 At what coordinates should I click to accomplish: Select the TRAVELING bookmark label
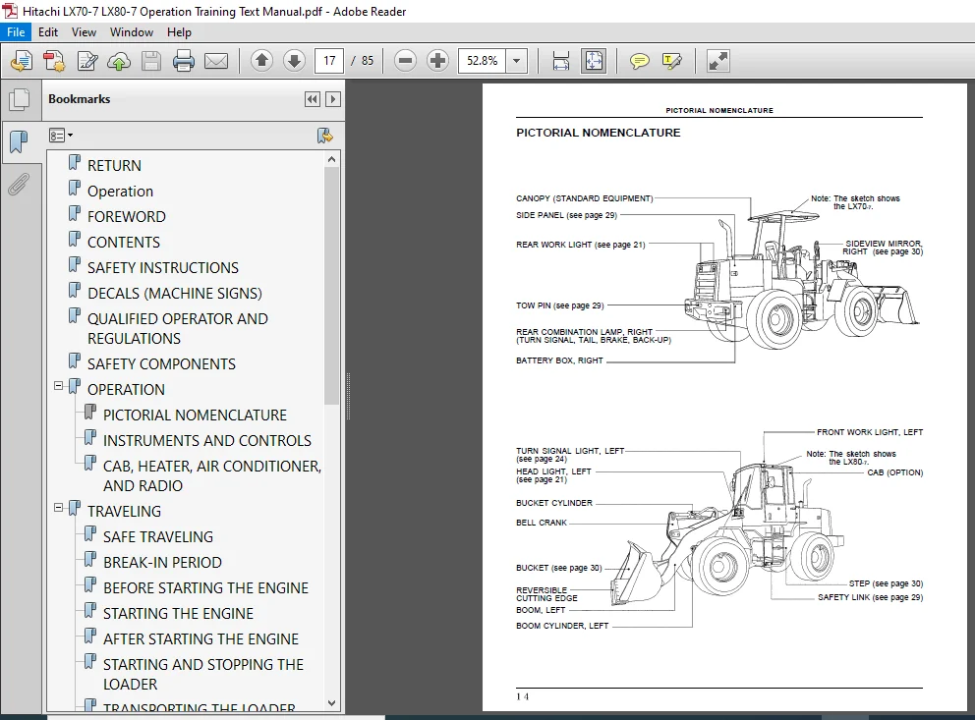125,511
